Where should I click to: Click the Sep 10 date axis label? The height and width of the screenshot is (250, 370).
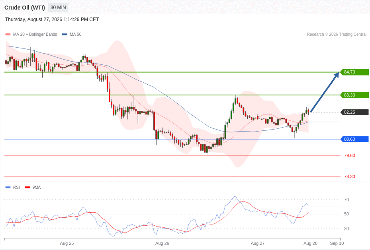(337, 243)
